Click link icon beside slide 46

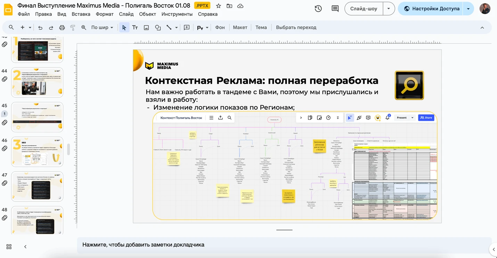5,148
